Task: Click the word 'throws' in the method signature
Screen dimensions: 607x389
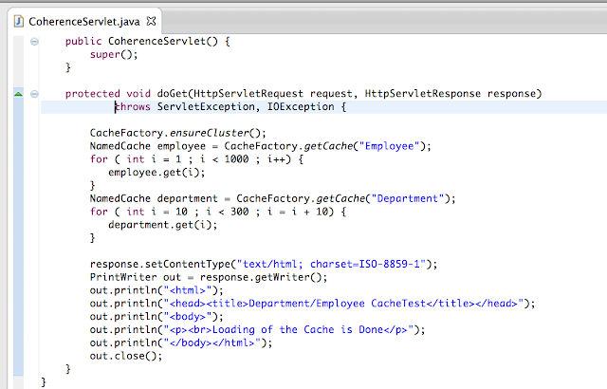Action: [x=133, y=107]
